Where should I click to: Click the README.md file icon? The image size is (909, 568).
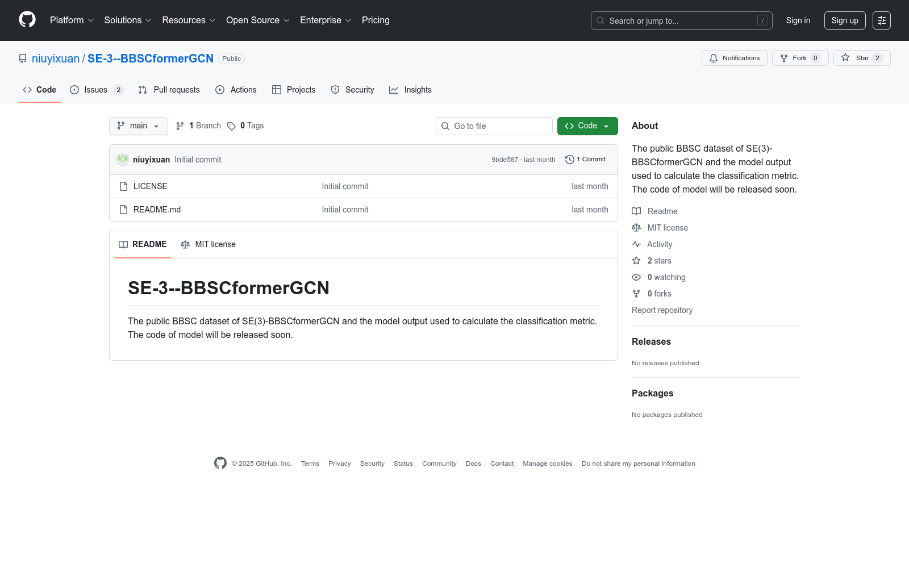123,210
